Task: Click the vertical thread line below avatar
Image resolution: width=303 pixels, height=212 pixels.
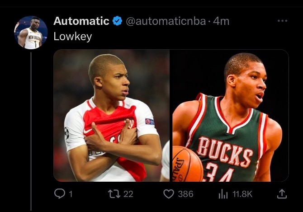Action: pos(31,131)
